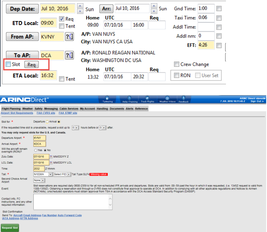The height and width of the screenshot is (232, 267).
Task: Open FAA CVRS site link
Action: click(x=46, y=113)
